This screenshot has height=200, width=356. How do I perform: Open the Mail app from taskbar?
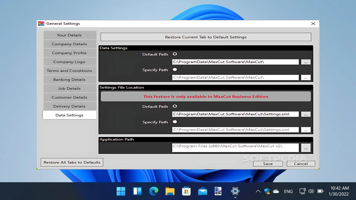[x=203, y=191]
